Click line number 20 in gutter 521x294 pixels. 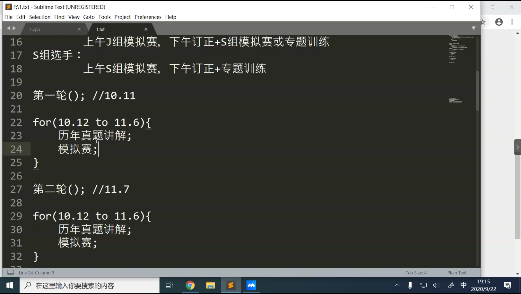tap(16, 96)
